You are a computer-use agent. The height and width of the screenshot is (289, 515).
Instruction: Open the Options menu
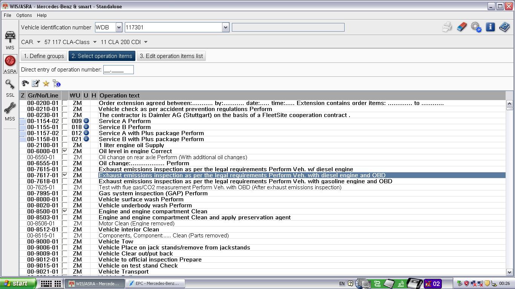[x=24, y=15]
